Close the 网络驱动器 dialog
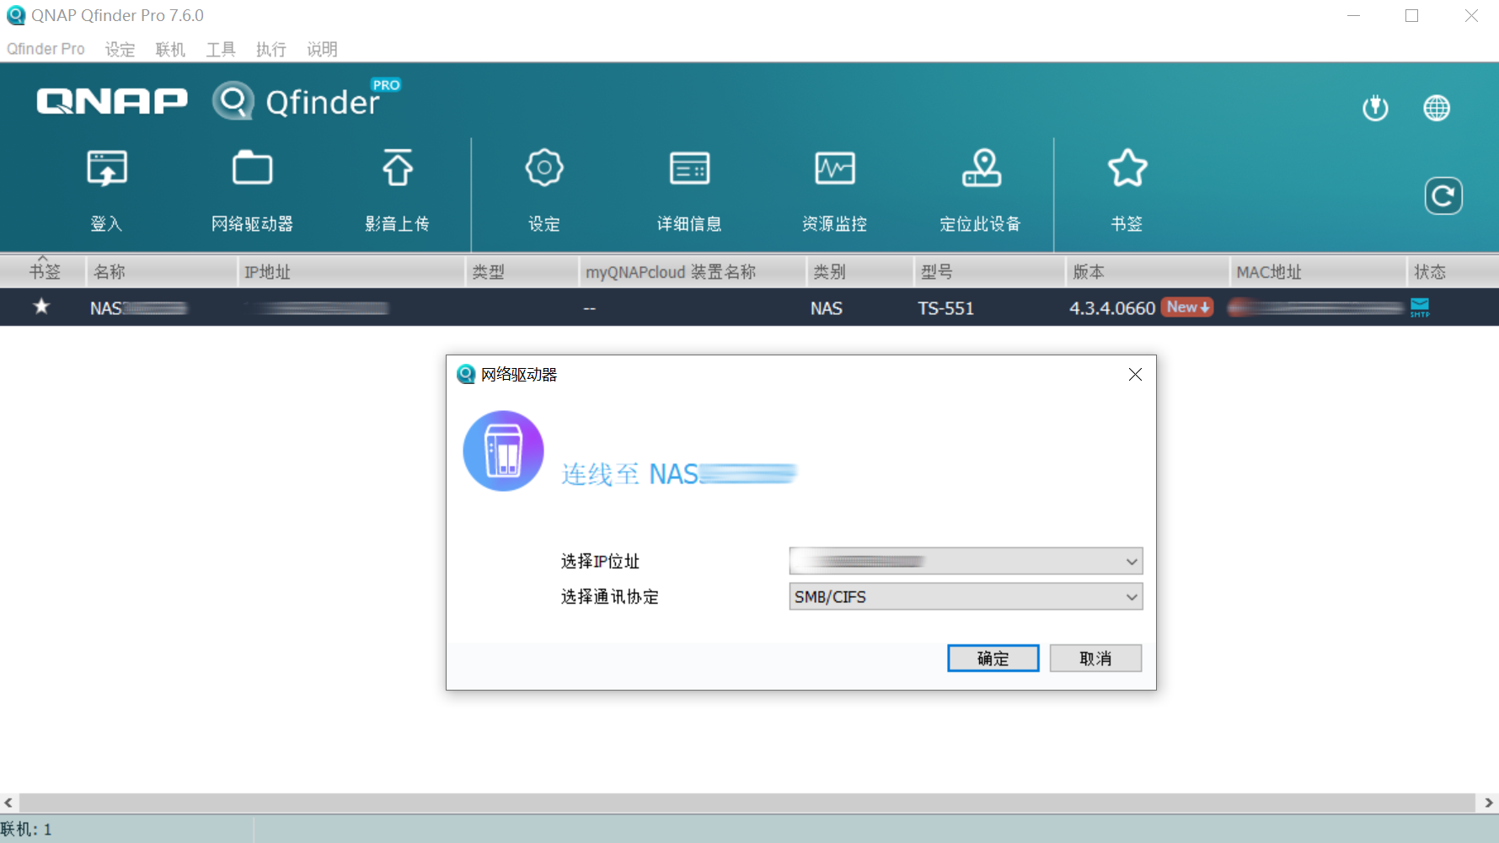The height and width of the screenshot is (843, 1499). (1135, 375)
